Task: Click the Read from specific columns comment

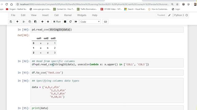Action: pos(53,61)
